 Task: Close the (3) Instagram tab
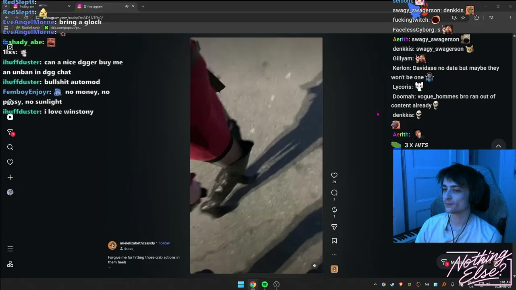point(133,6)
